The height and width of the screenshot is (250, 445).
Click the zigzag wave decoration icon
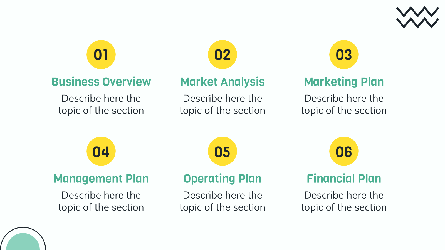coord(417,17)
